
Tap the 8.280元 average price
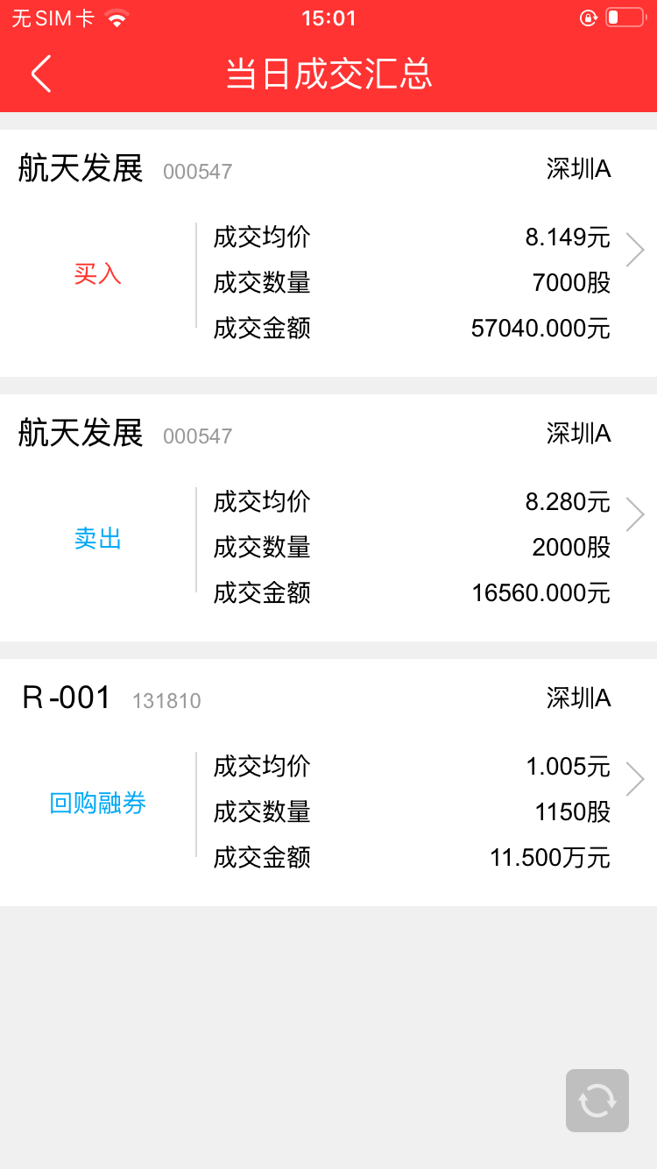pos(568,502)
